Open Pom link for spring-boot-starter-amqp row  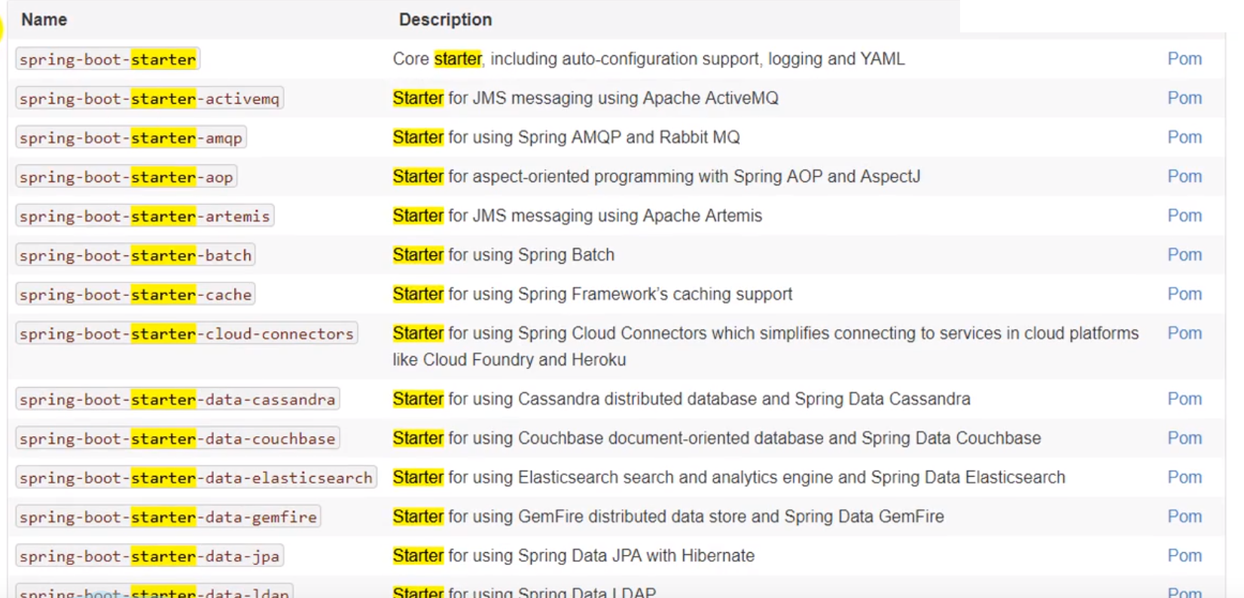tap(1184, 137)
